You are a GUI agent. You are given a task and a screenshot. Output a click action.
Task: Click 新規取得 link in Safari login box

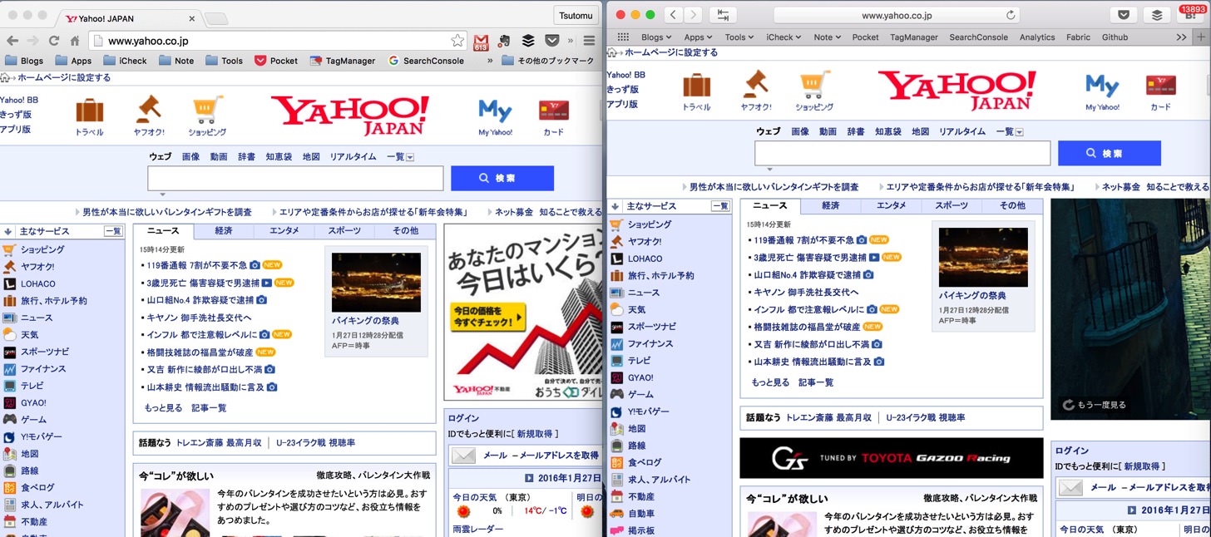click(1144, 466)
